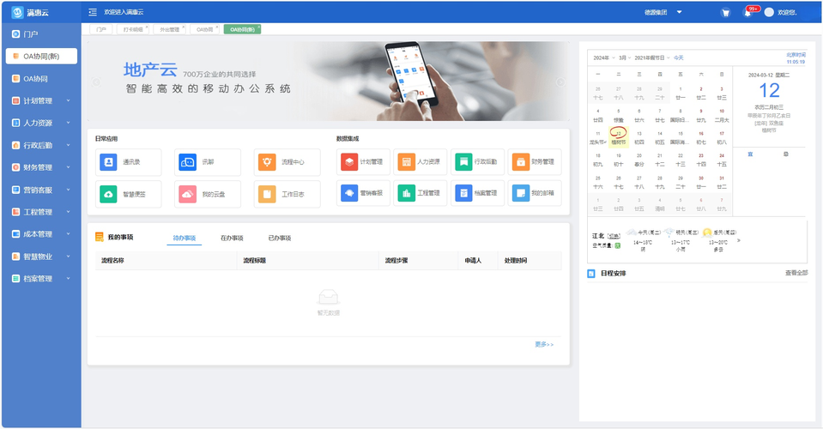The image size is (823, 429).
Task: Open the 德源集团 company dropdown
Action: (x=663, y=13)
